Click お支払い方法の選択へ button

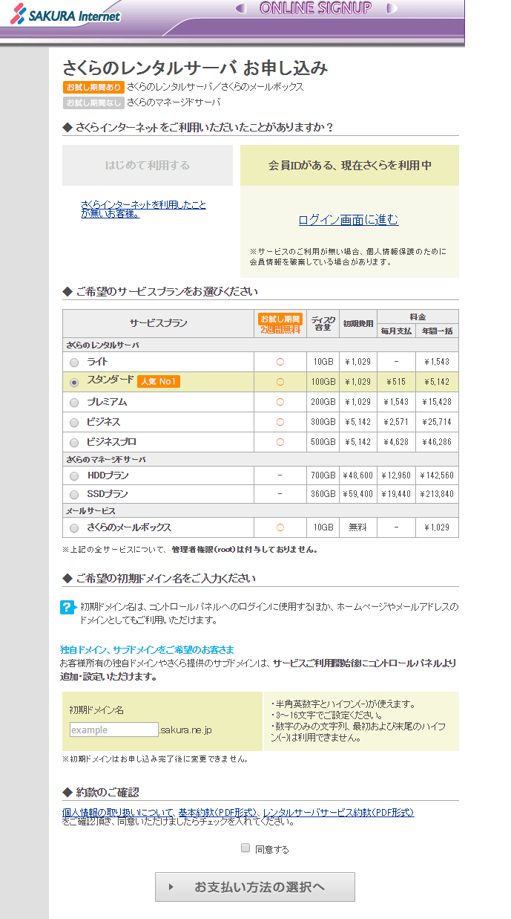[255, 887]
